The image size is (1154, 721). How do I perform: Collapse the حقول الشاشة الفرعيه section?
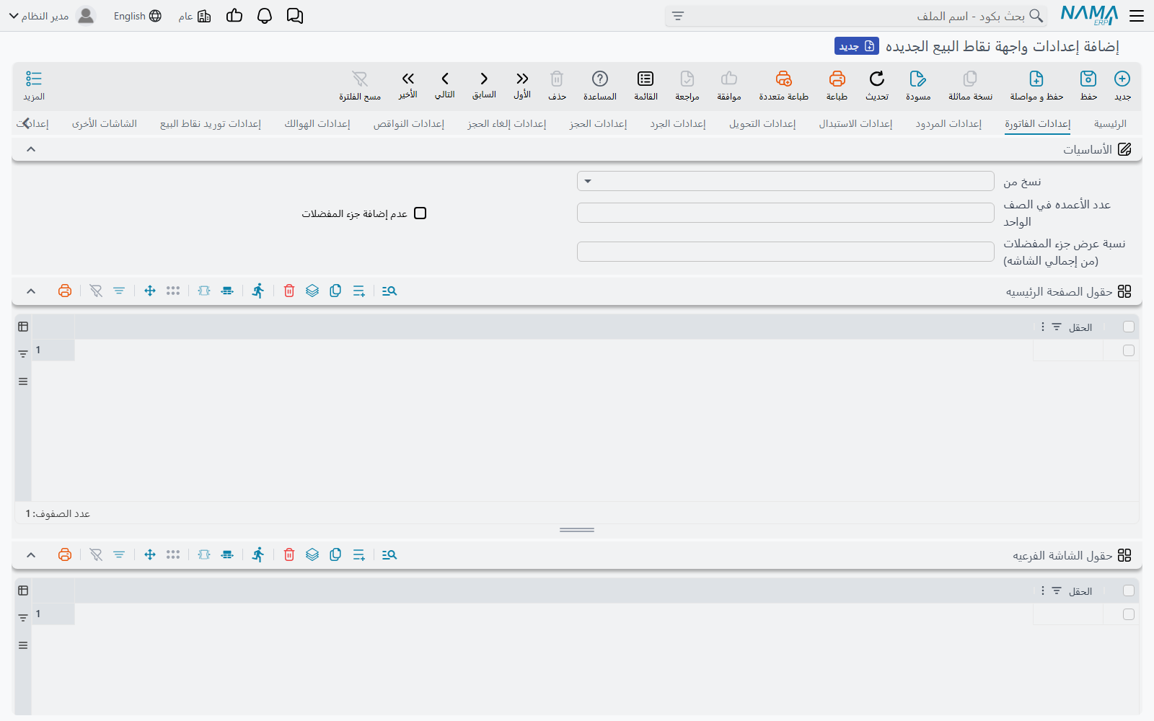coord(31,555)
